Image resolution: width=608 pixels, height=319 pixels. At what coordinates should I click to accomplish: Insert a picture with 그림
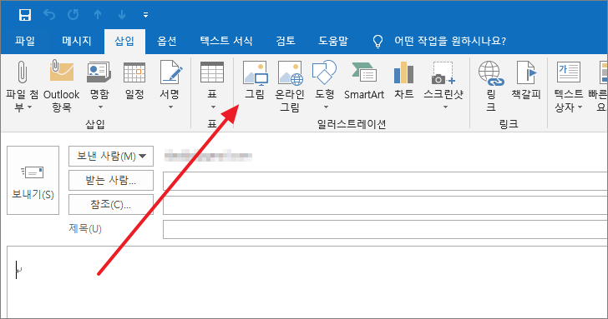click(255, 81)
